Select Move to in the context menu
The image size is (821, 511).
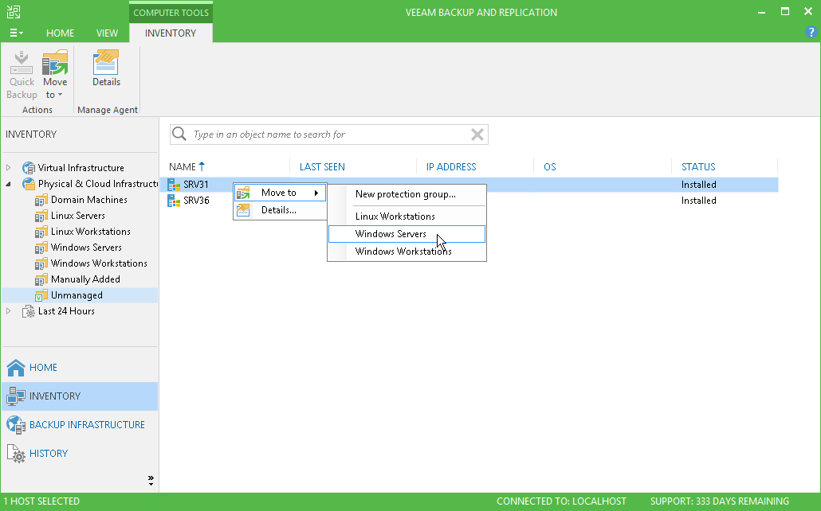coord(280,193)
